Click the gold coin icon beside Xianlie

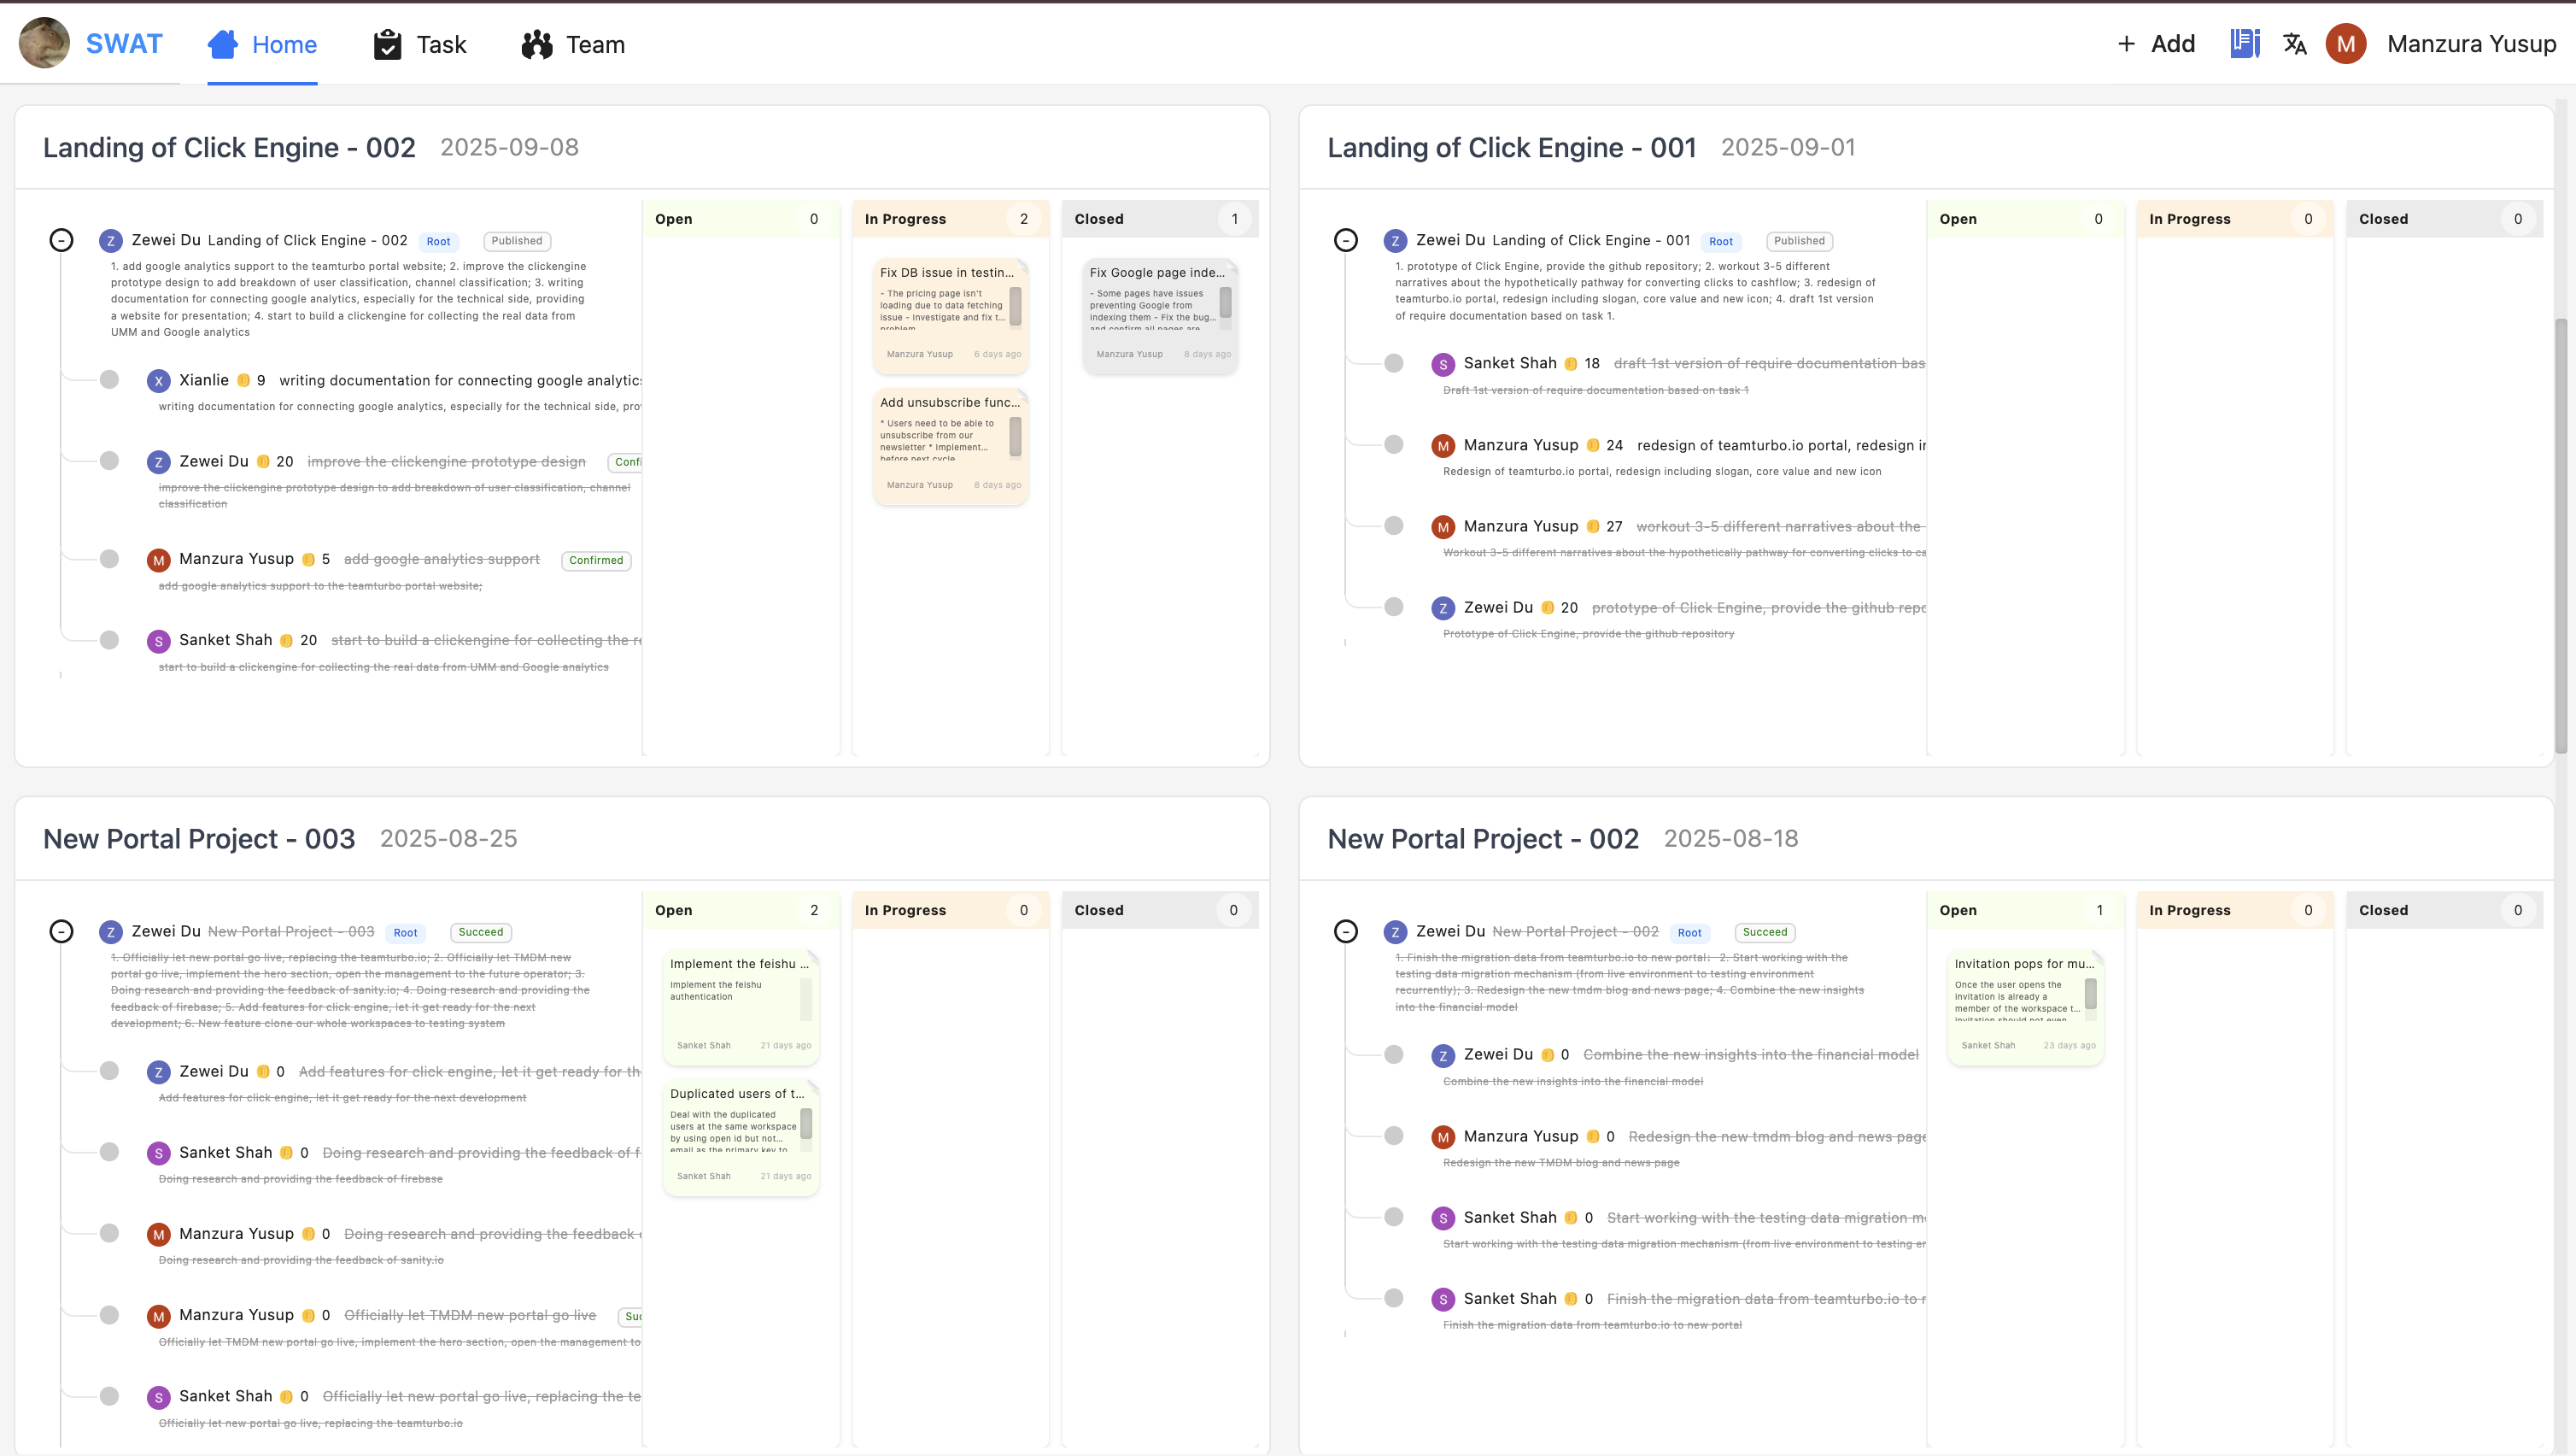tap(243, 380)
